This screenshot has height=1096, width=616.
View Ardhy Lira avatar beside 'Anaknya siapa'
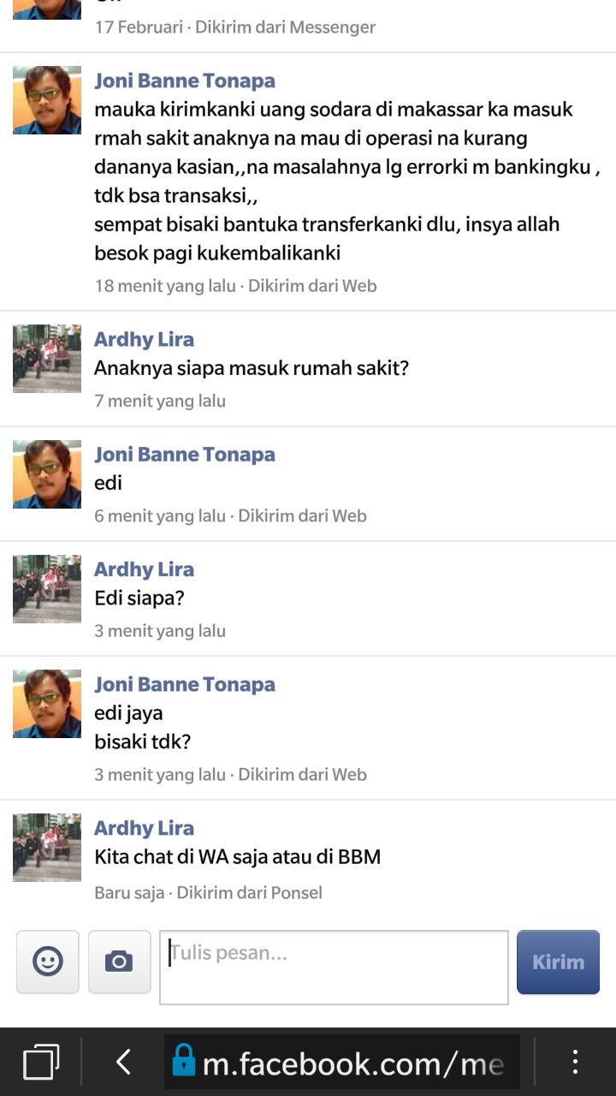47,359
